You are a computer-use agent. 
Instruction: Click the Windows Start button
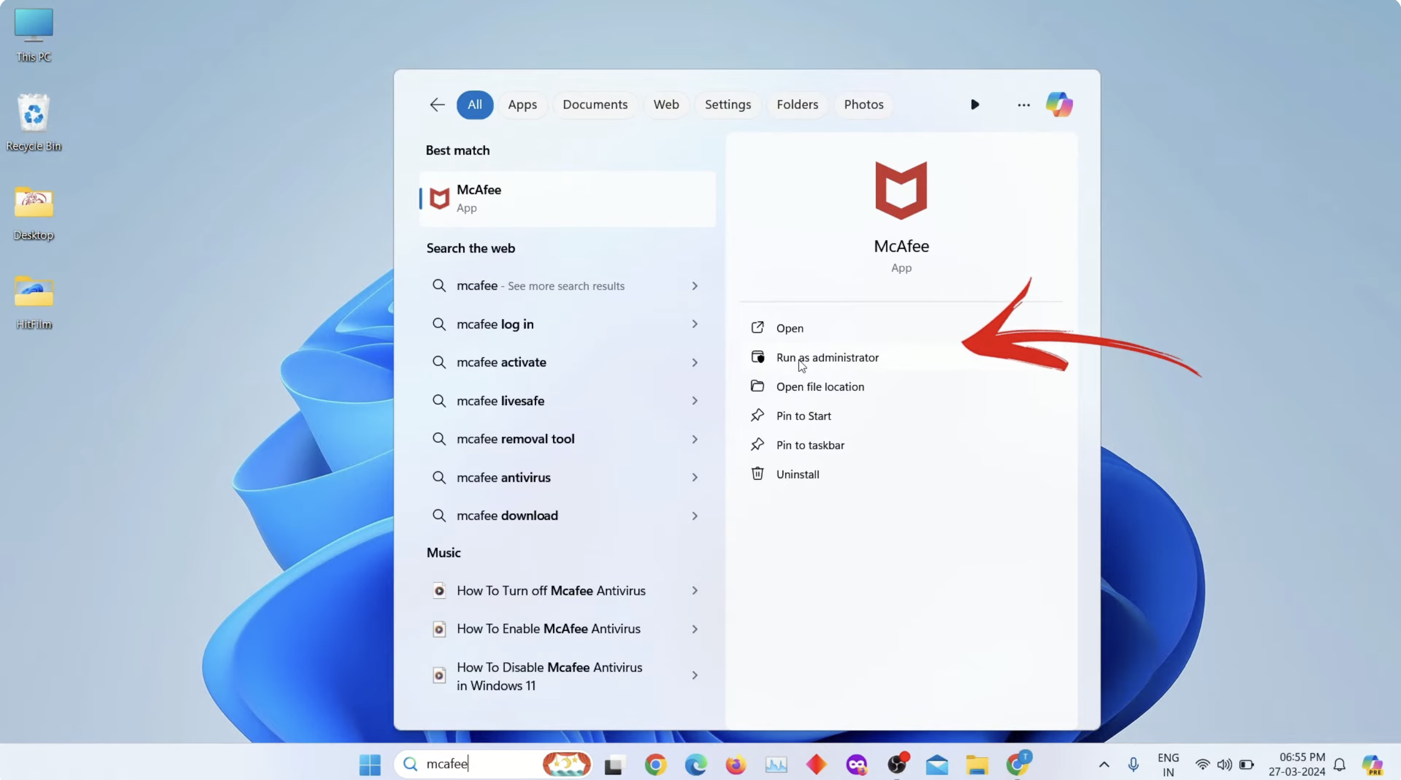click(370, 764)
